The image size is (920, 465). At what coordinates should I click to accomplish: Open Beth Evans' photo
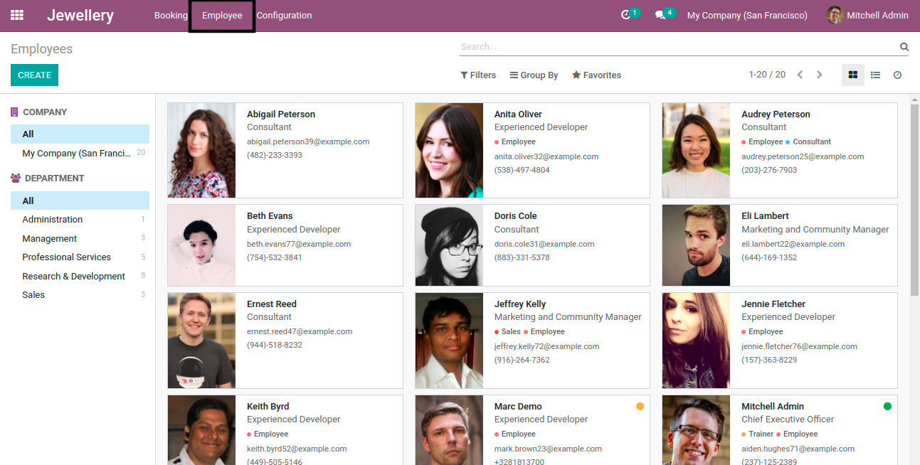coord(201,245)
